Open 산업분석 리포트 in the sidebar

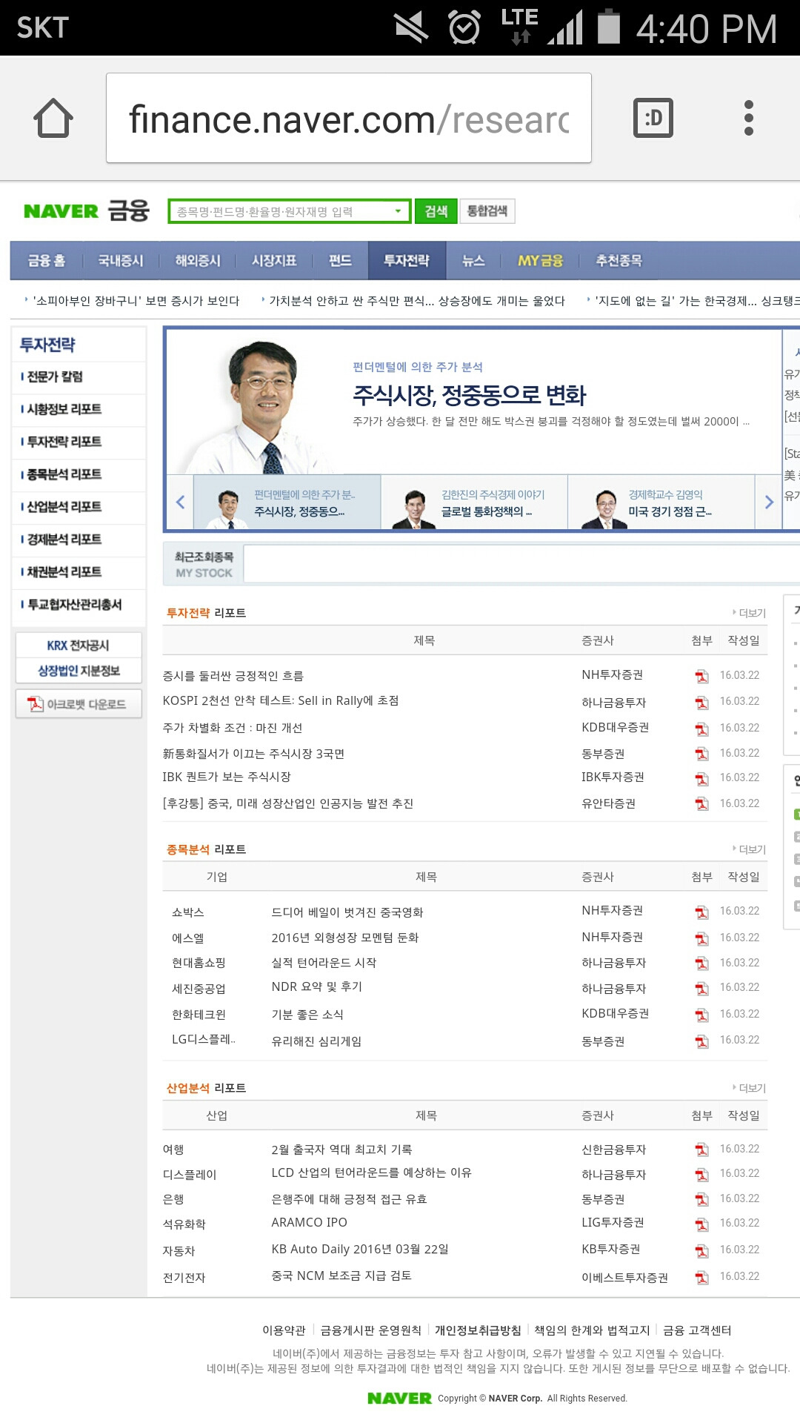tap(64, 507)
